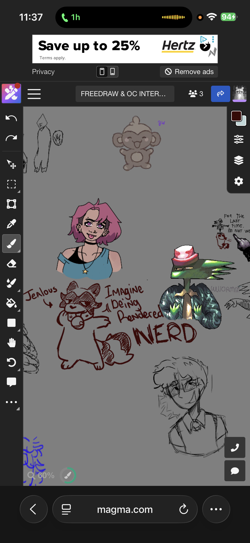Expand the more tools ellipsis menu

pyautogui.click(x=11, y=402)
